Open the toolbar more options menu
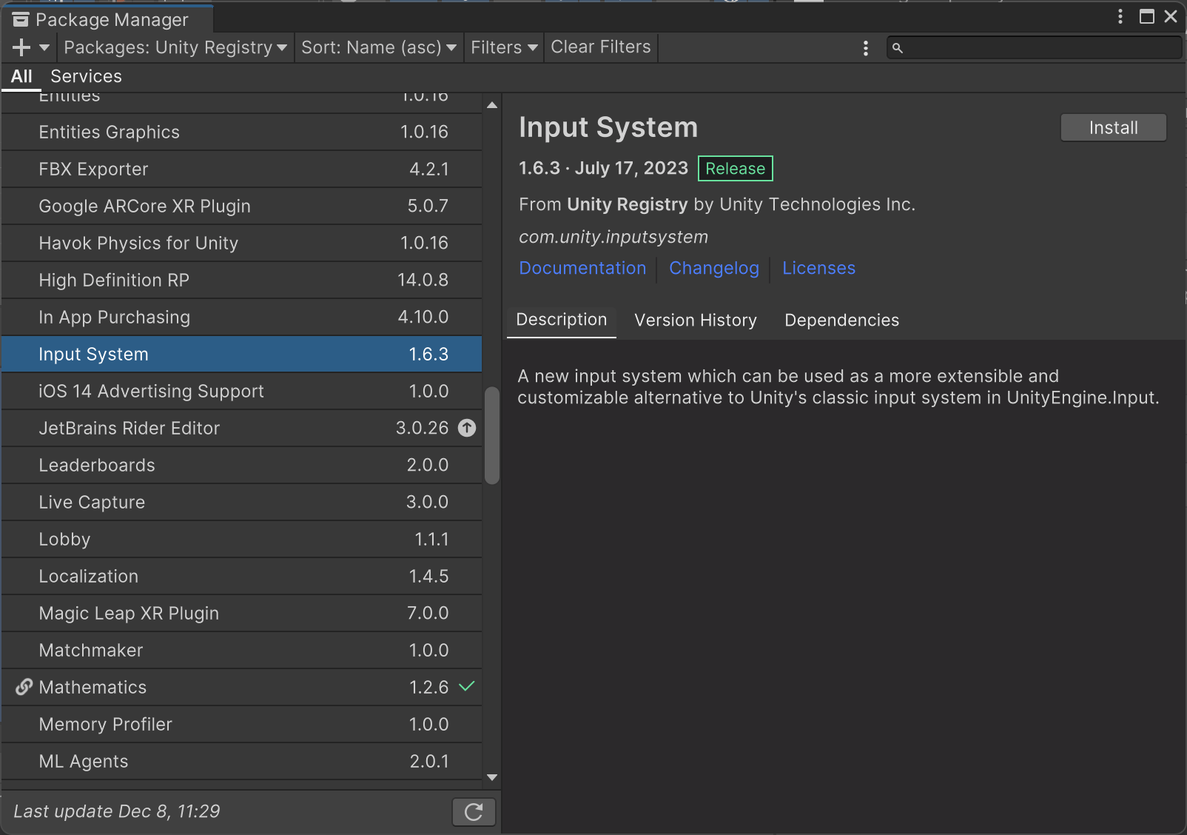The width and height of the screenshot is (1187, 835). coord(865,48)
